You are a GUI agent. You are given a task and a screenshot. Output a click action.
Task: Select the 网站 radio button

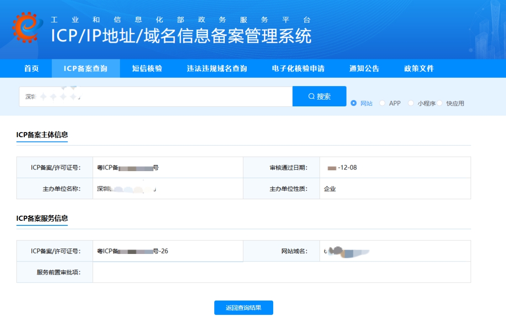tap(354, 103)
